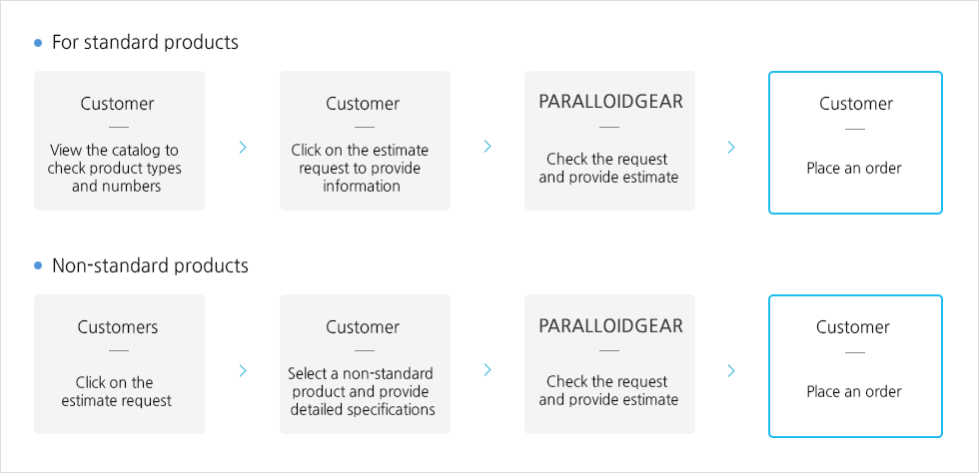
Task: Select 'Check the request and provide estimate' text in non-standard row
Action: click(x=608, y=390)
